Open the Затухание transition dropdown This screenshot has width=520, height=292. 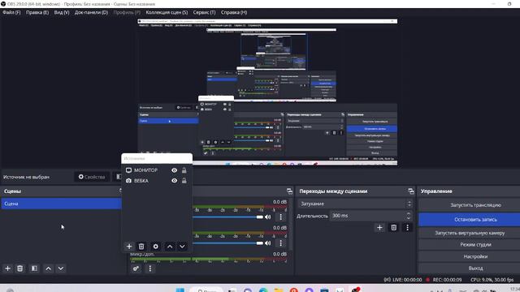pyautogui.click(x=355, y=204)
